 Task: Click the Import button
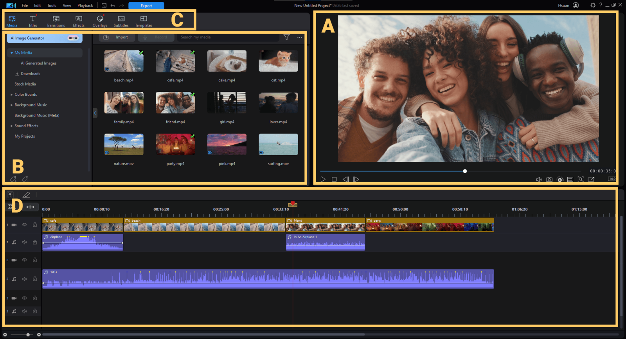(117, 37)
